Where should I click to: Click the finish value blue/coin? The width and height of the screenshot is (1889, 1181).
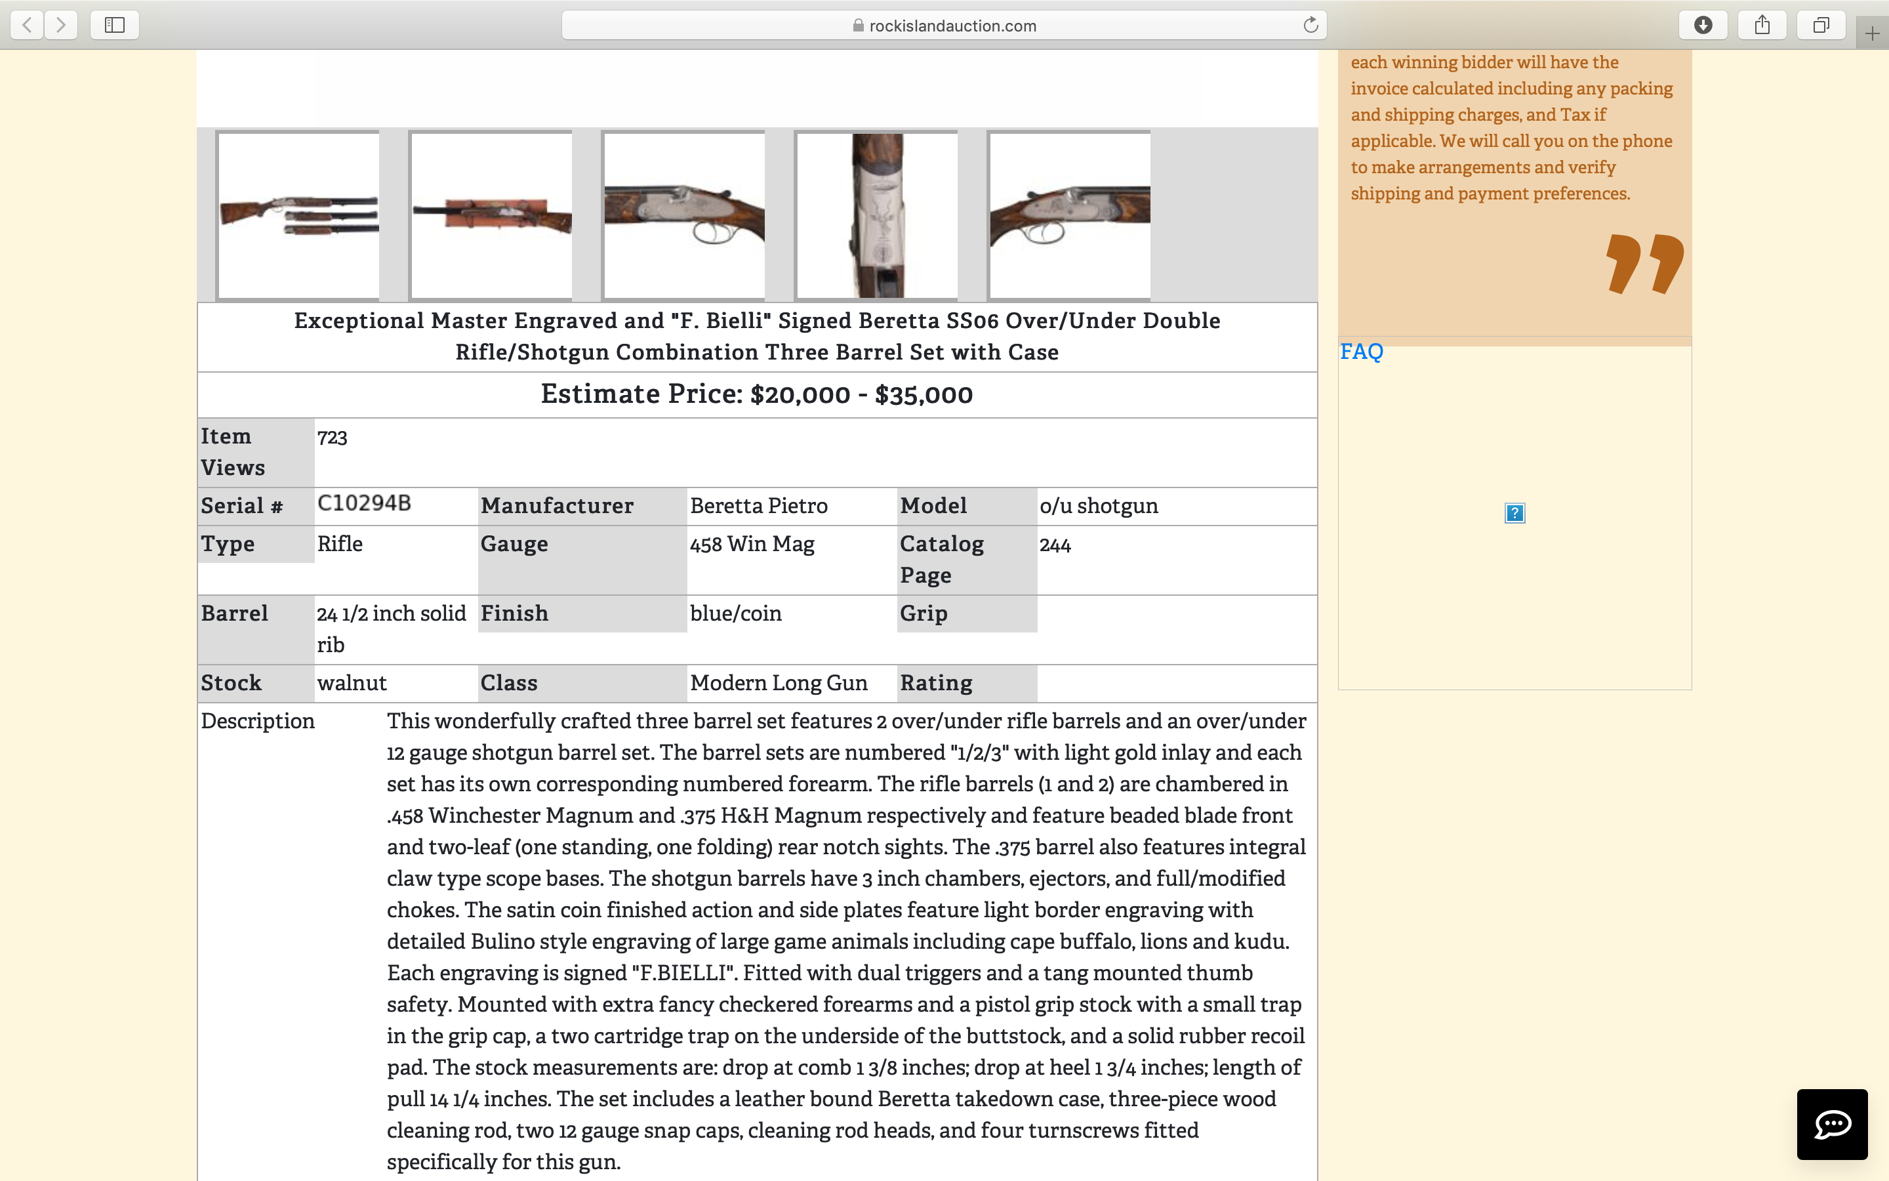click(736, 614)
